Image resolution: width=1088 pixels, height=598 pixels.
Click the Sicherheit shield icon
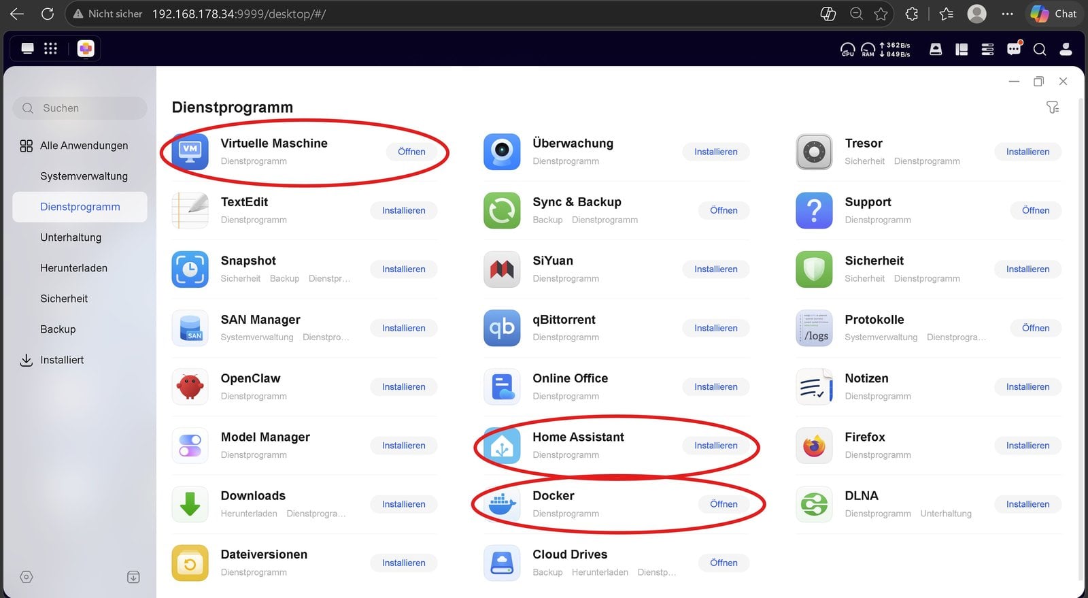814,269
